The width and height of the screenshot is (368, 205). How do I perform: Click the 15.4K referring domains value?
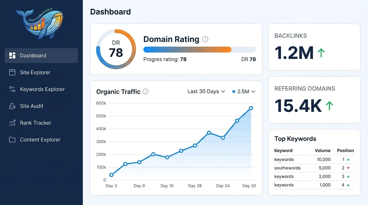pyautogui.click(x=298, y=105)
